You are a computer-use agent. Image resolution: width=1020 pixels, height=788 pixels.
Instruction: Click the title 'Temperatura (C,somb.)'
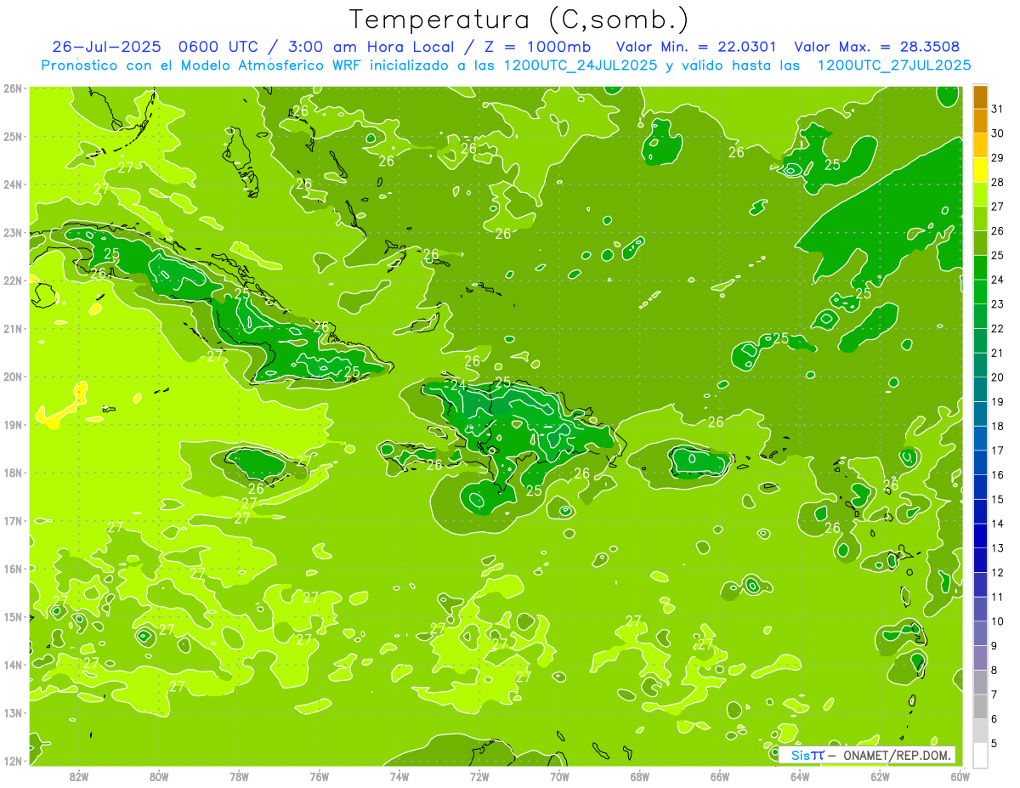click(519, 20)
